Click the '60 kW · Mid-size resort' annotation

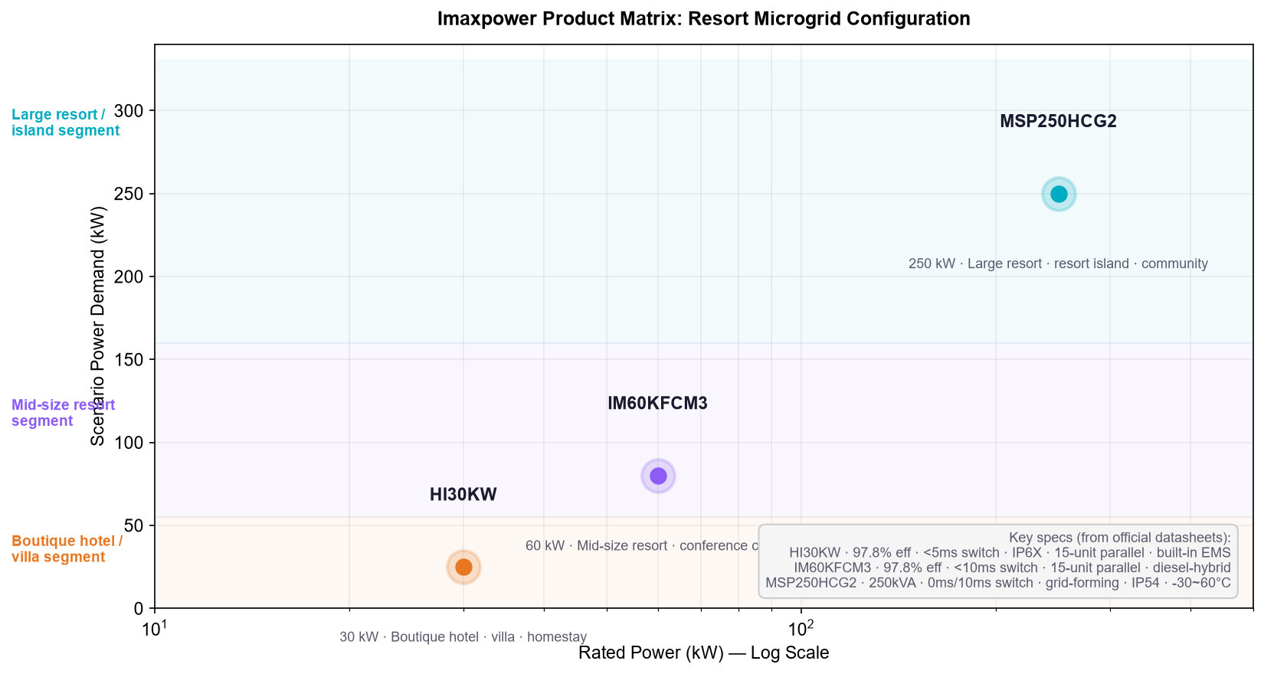click(x=642, y=546)
